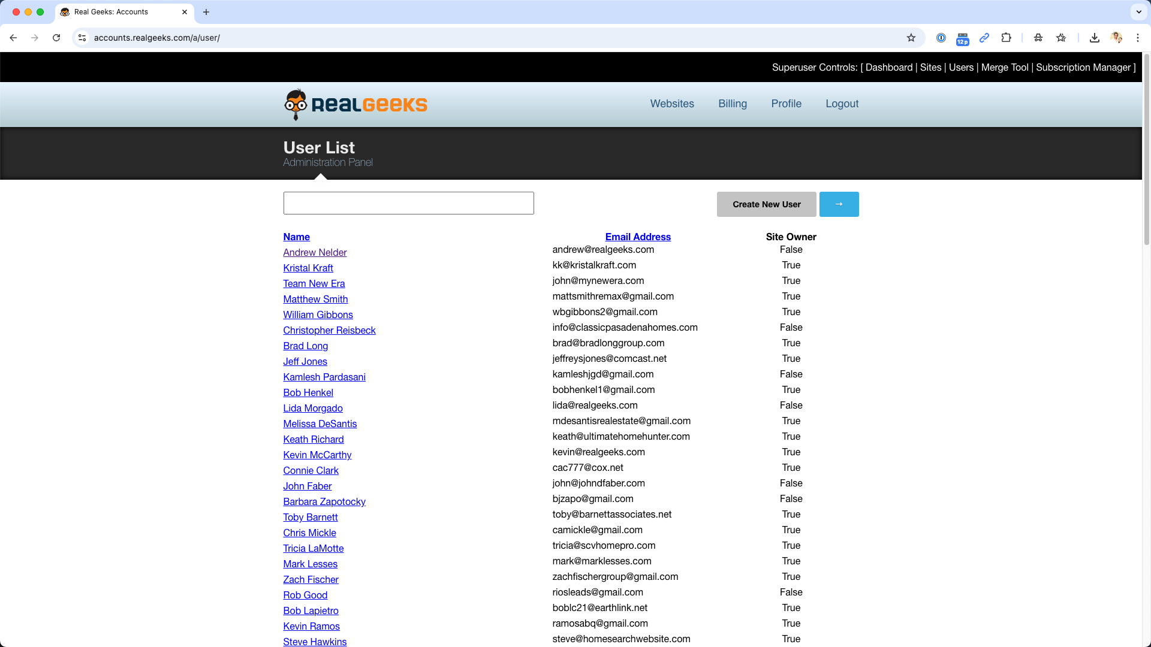Sort by Email Address column header
Viewport: 1151px width, 647px height.
pyautogui.click(x=638, y=237)
